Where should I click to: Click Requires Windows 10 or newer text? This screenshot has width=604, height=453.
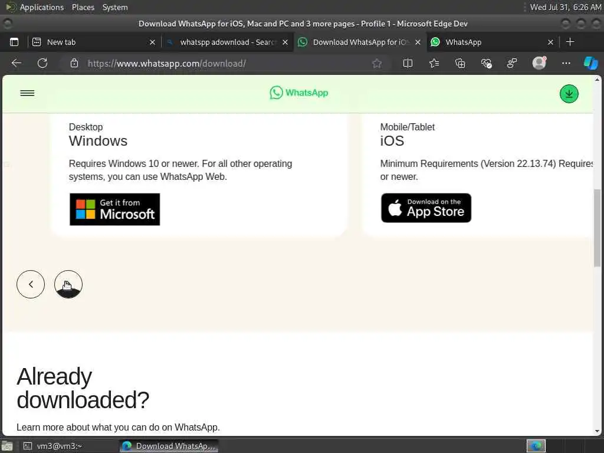pos(180,170)
